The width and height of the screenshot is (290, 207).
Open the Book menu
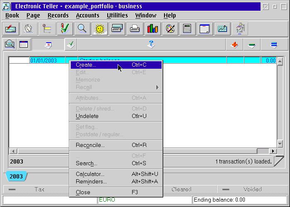point(12,15)
